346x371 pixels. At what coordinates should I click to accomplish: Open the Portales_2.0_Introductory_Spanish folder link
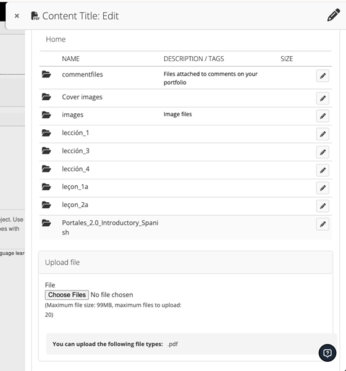[110, 228]
